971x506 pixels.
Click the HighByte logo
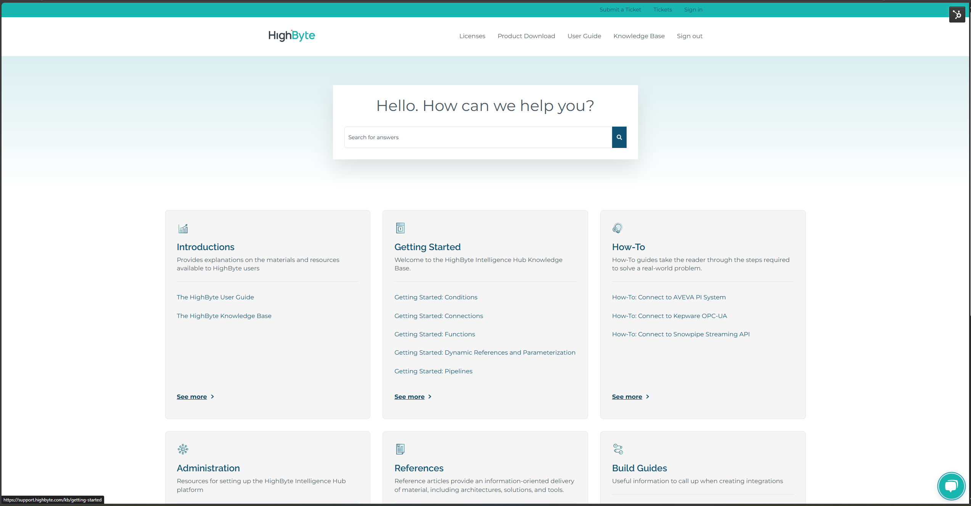pos(292,35)
